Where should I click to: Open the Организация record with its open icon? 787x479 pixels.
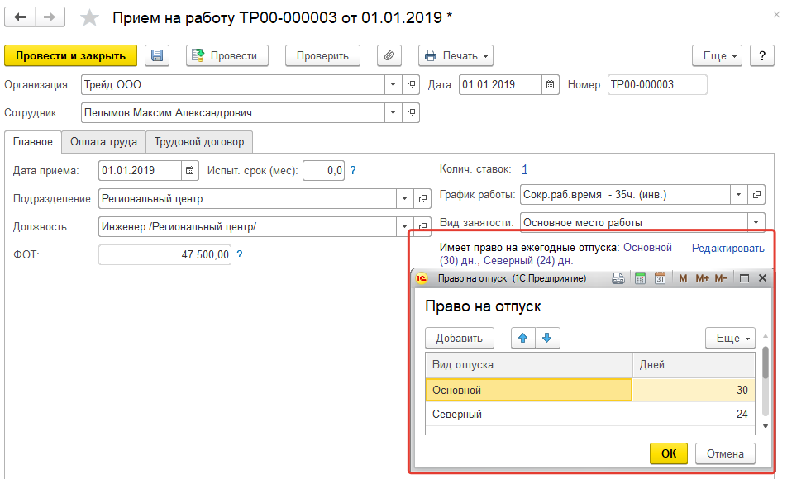tap(411, 85)
